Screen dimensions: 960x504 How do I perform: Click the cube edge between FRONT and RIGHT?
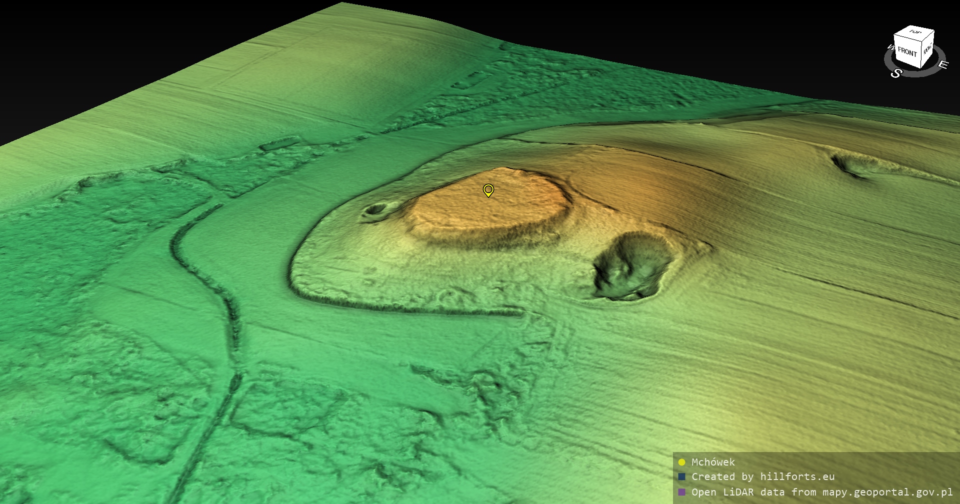921,54
